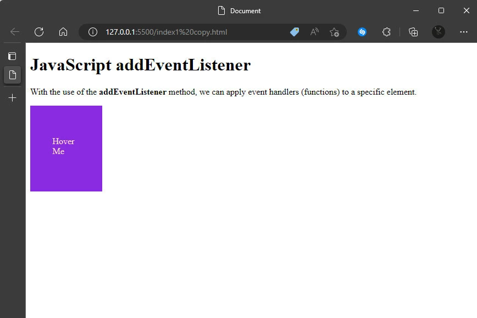Click the shopping tag icon

click(x=295, y=32)
